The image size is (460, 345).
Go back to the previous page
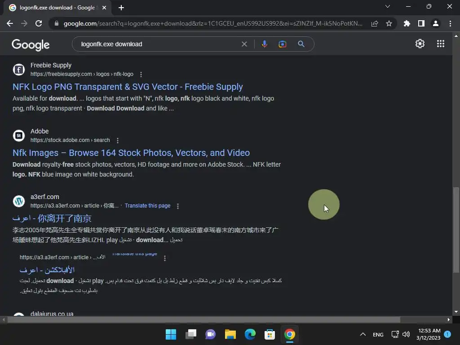[x=10, y=23]
